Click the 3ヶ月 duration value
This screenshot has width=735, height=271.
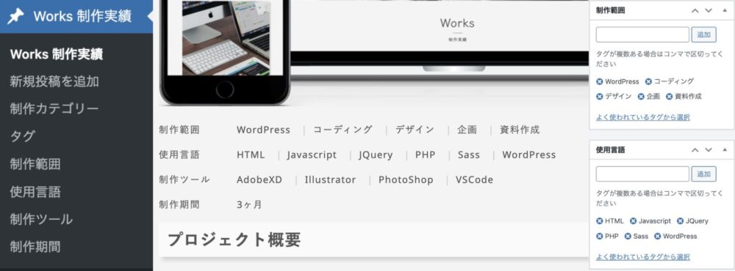(x=249, y=204)
